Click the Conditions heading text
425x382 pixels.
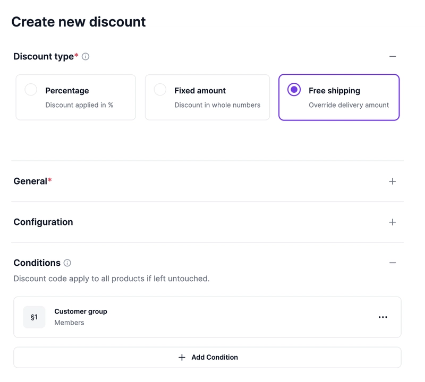[x=37, y=263]
